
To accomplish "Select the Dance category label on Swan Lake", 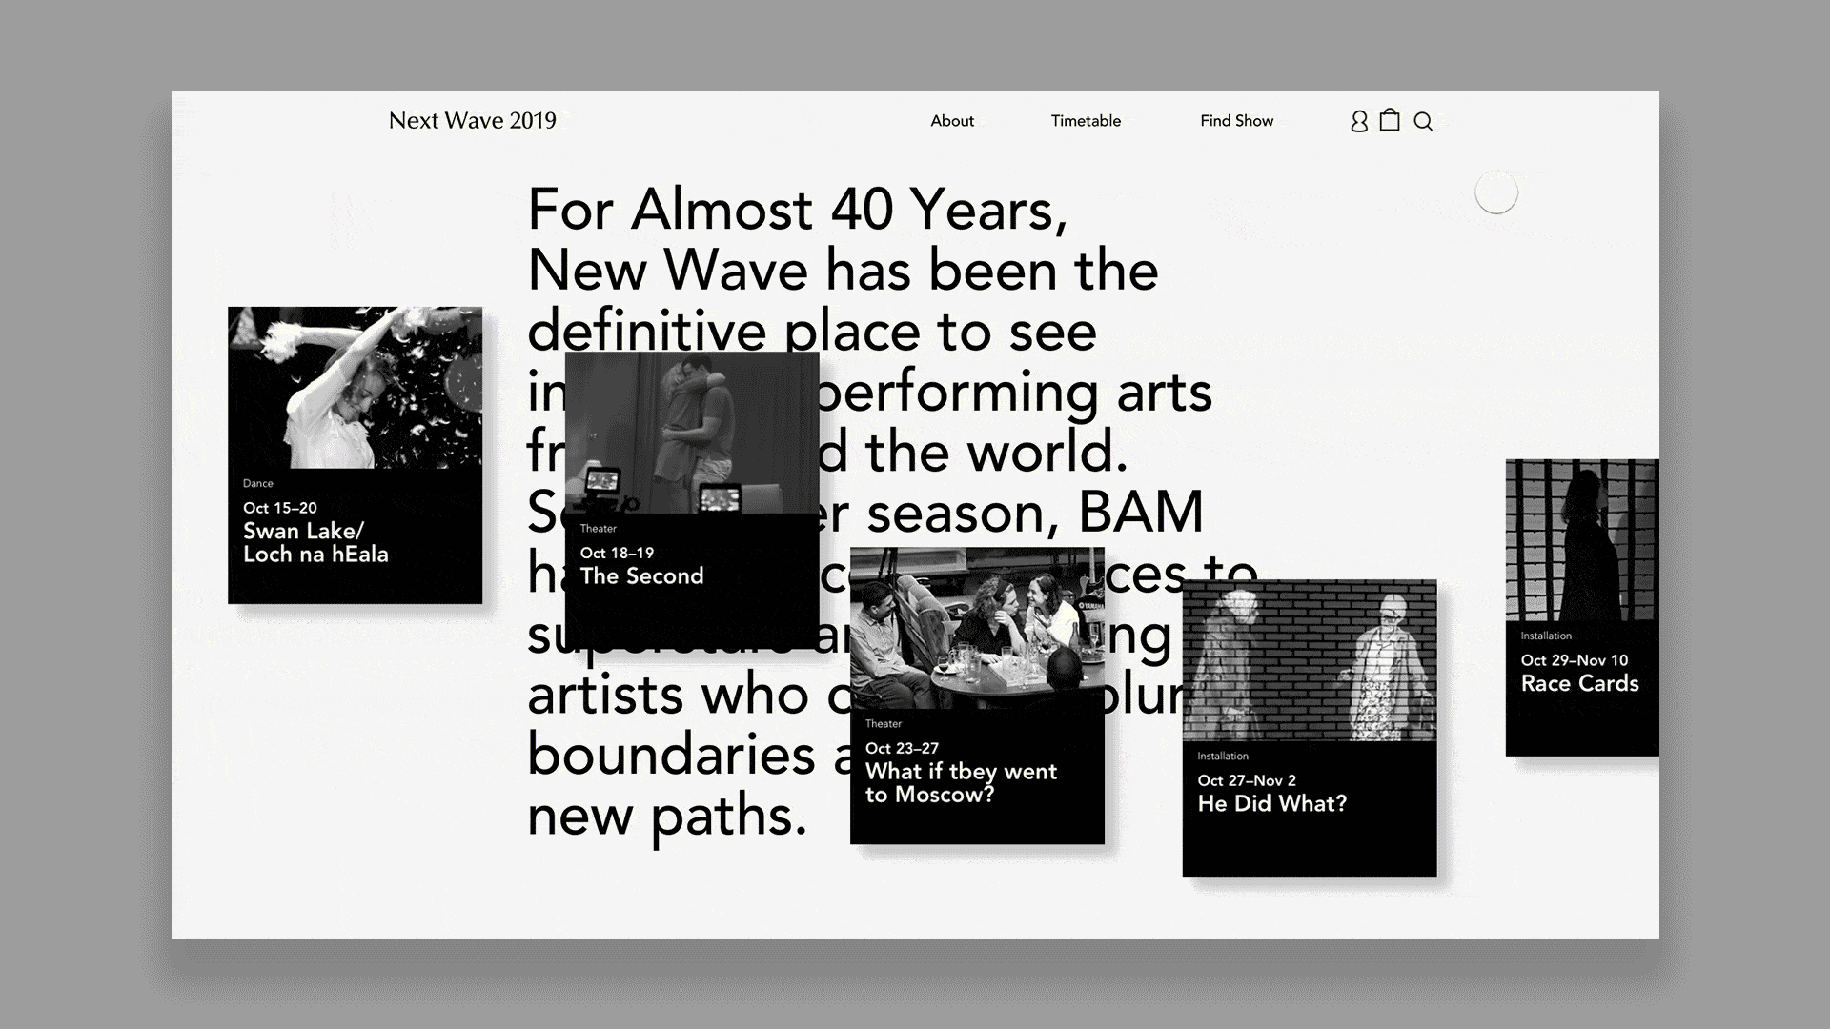I will point(257,484).
